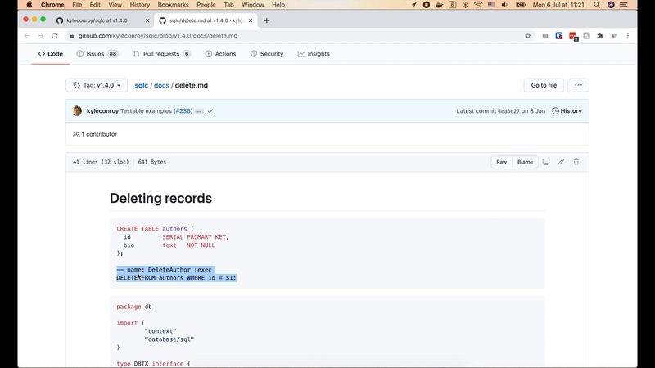
Task: Switch to the Pull requests tab
Action: click(x=161, y=54)
